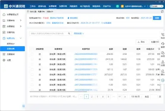Open the 100 per page size dropdown
This screenshot has width=165, height=111.
pyautogui.click(x=136, y=97)
